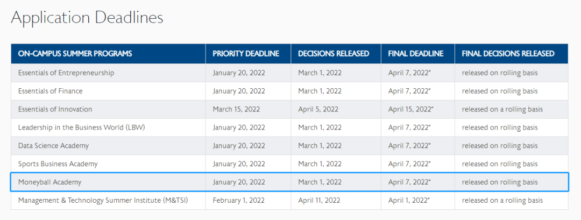Open Essentials of Finance program
Screen dimensions: 581x220
[x=51, y=91]
